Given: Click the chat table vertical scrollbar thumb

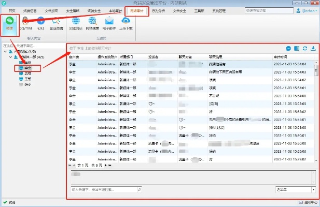Looking at the screenshot, I should 316,70.
